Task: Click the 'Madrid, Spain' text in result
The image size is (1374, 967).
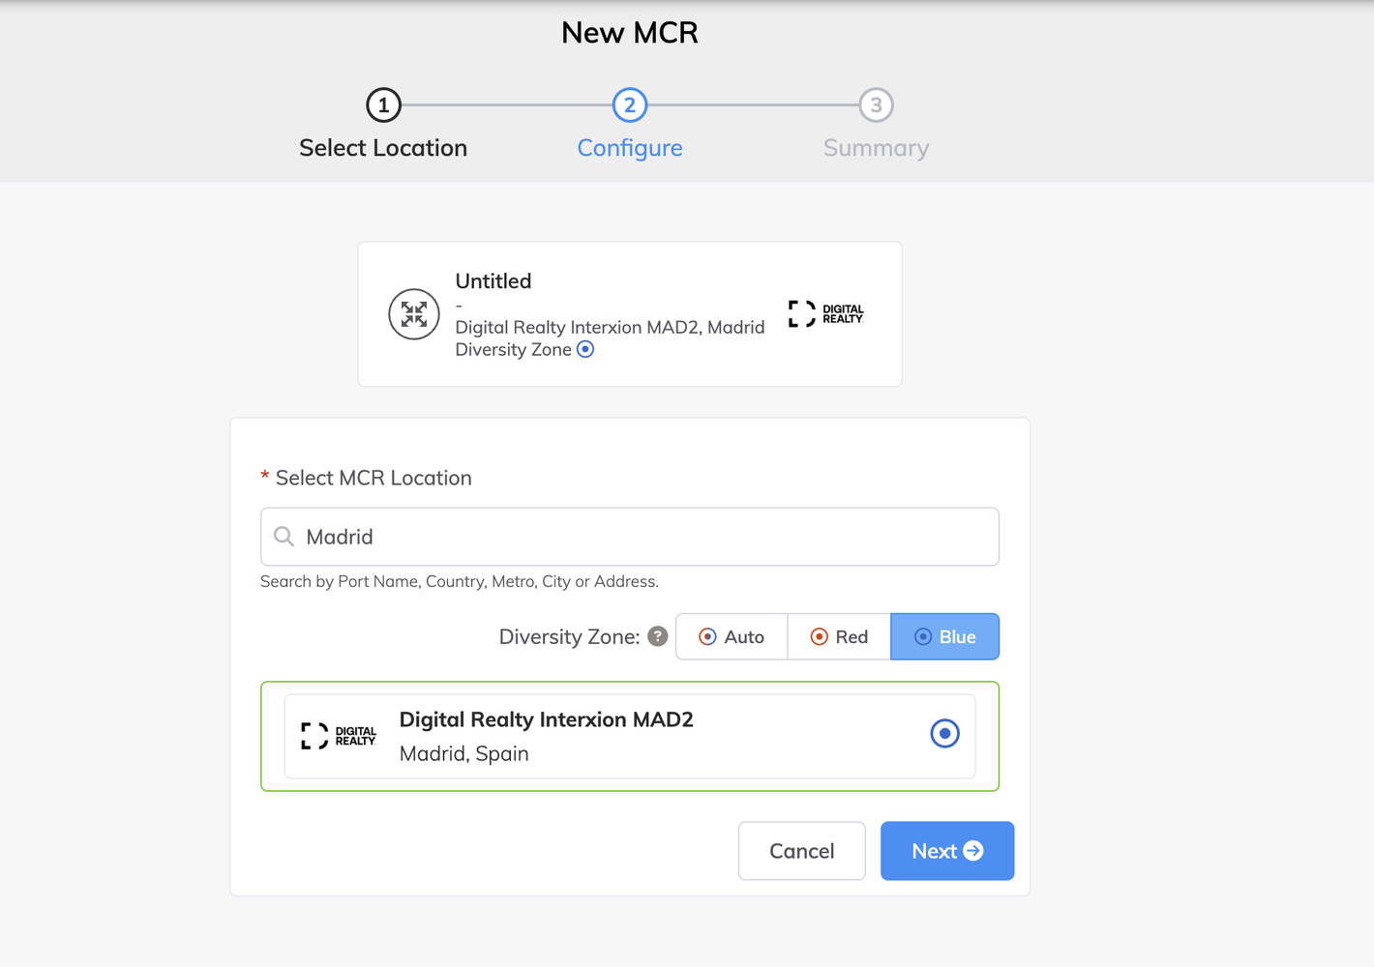Action: [464, 753]
